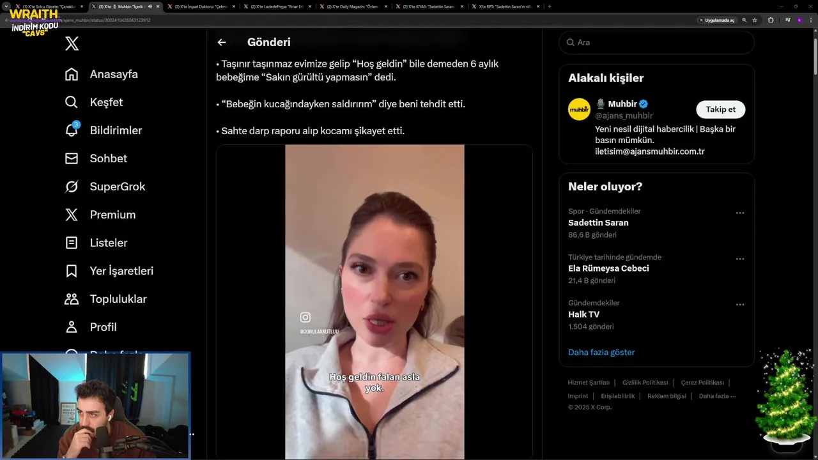The height and width of the screenshot is (460, 818).
Task: Switch to the KIYAS Sadettin Saran tab
Action: pos(428,6)
